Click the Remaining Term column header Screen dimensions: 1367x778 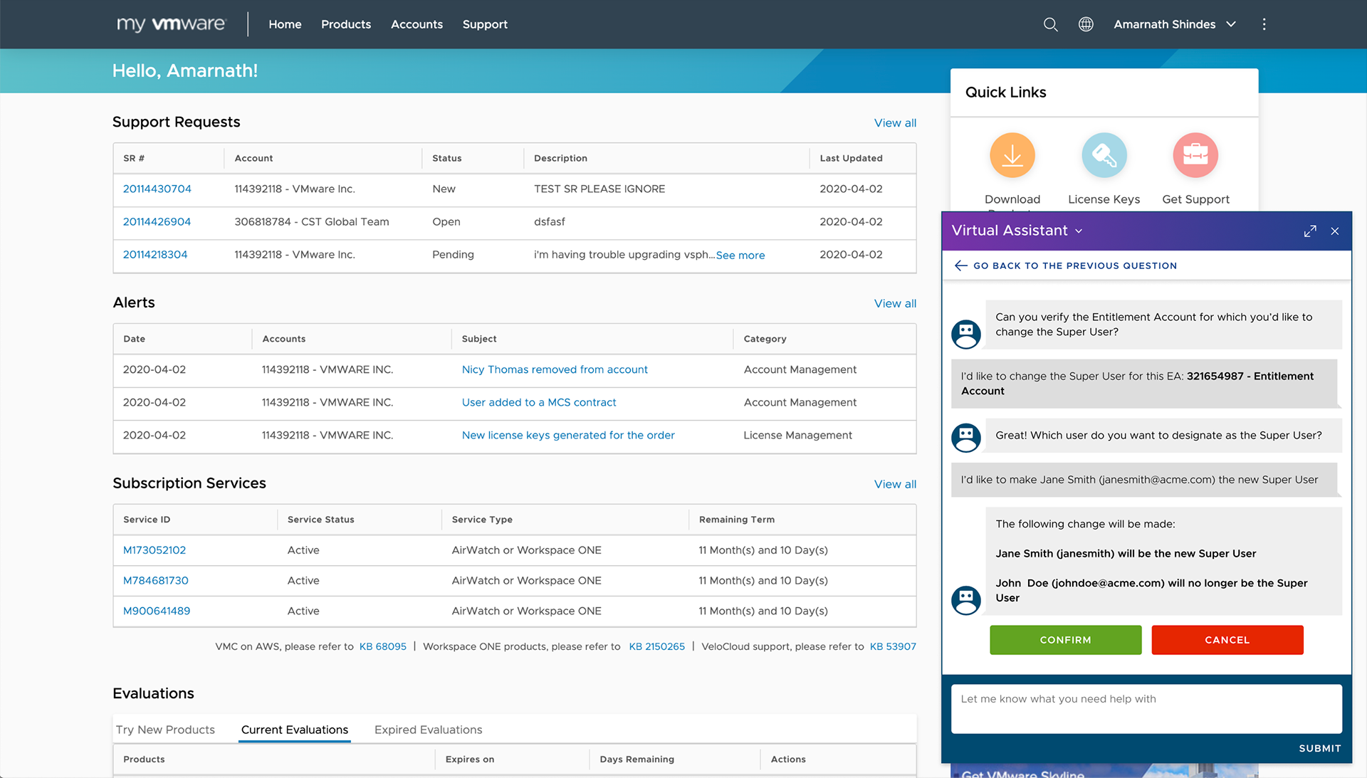[736, 520]
